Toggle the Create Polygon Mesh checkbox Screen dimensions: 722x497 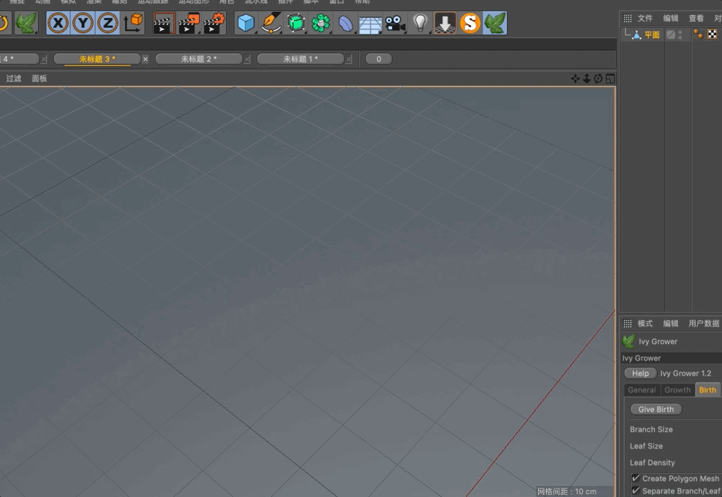(x=636, y=478)
